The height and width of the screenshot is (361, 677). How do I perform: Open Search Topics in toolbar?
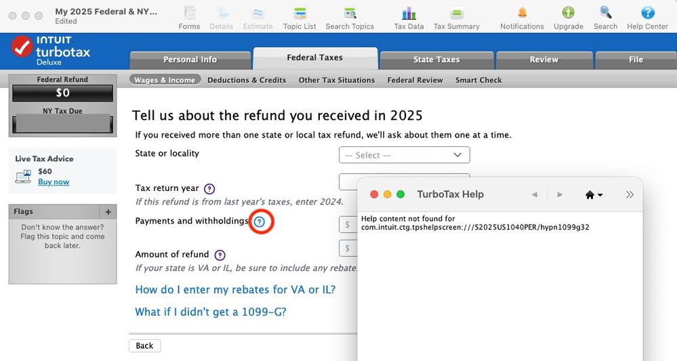point(350,14)
